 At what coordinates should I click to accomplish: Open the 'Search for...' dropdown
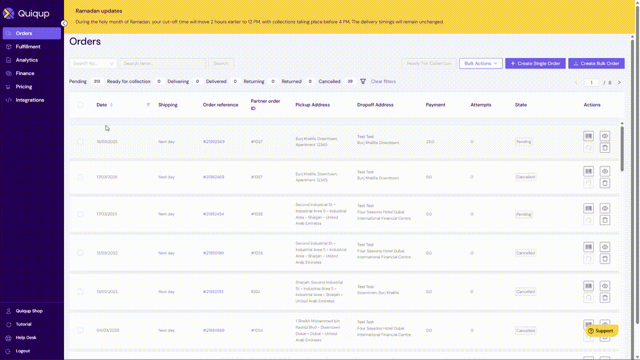[x=93, y=63]
